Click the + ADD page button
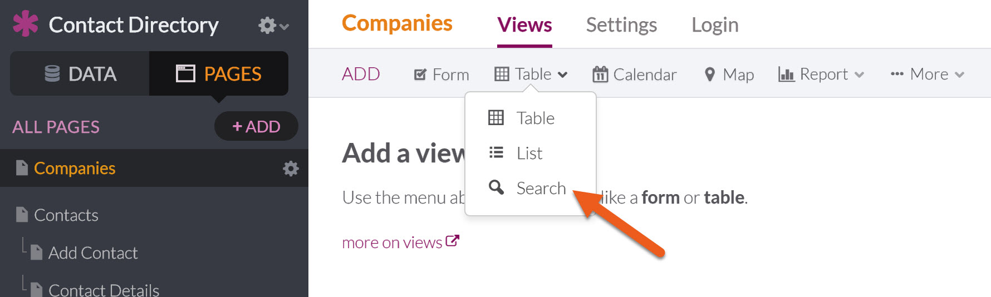Viewport: 991px width, 297px height. (x=256, y=126)
